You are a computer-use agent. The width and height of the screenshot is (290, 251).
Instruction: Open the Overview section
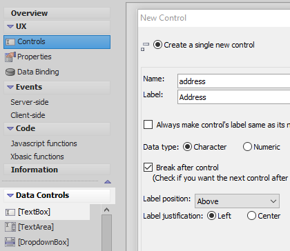tap(57, 13)
